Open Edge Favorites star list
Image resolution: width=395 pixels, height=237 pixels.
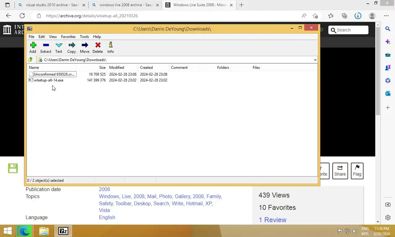pos(331,16)
